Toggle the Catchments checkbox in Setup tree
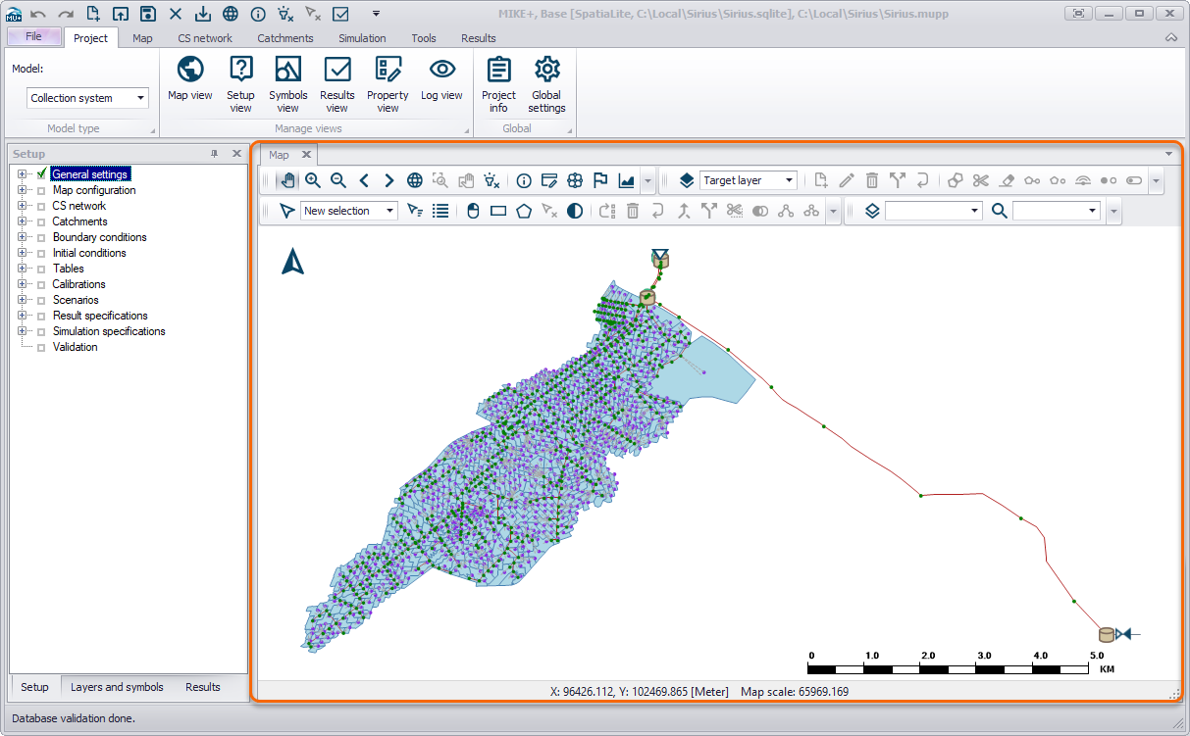 click(x=41, y=221)
